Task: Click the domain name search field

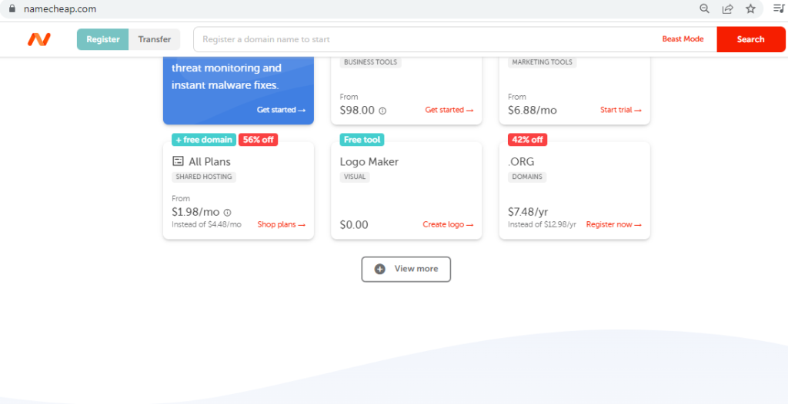Action: pyautogui.click(x=427, y=39)
